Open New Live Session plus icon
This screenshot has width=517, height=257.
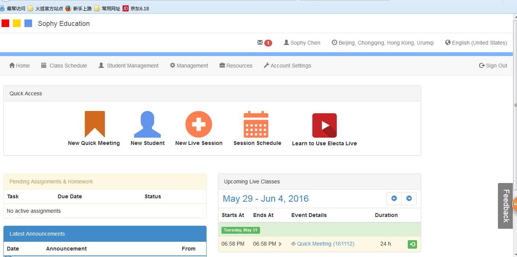[x=199, y=124]
